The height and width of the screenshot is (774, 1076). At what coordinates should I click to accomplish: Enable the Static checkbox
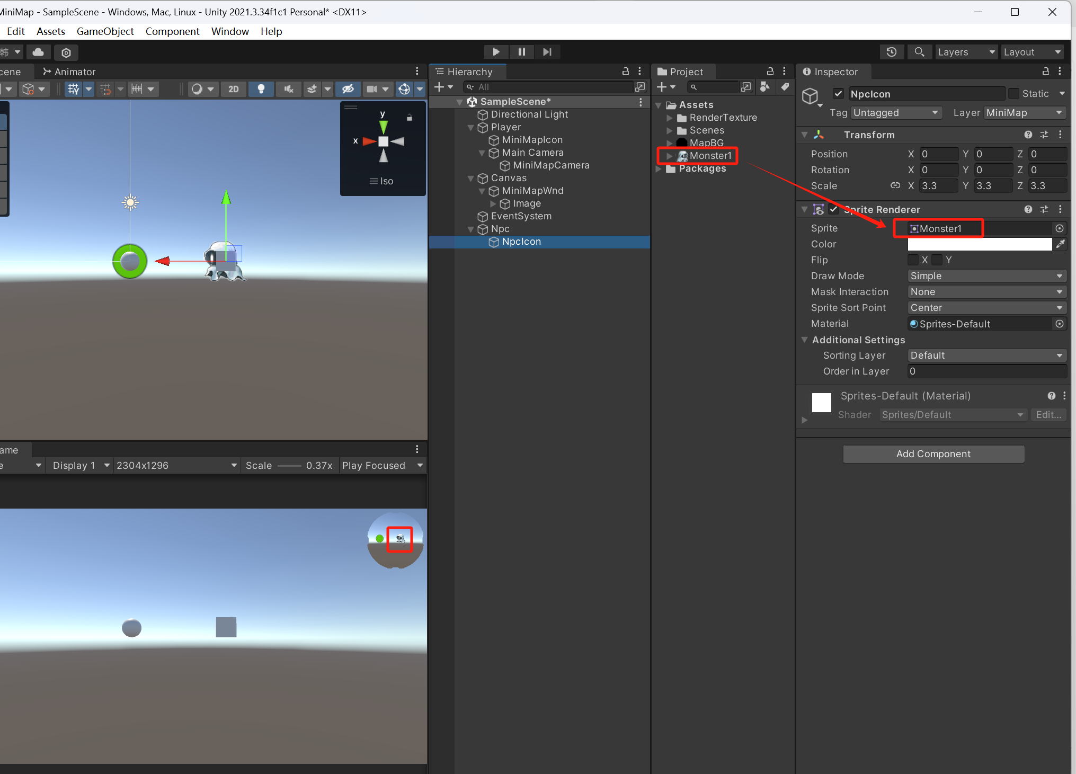(1013, 94)
